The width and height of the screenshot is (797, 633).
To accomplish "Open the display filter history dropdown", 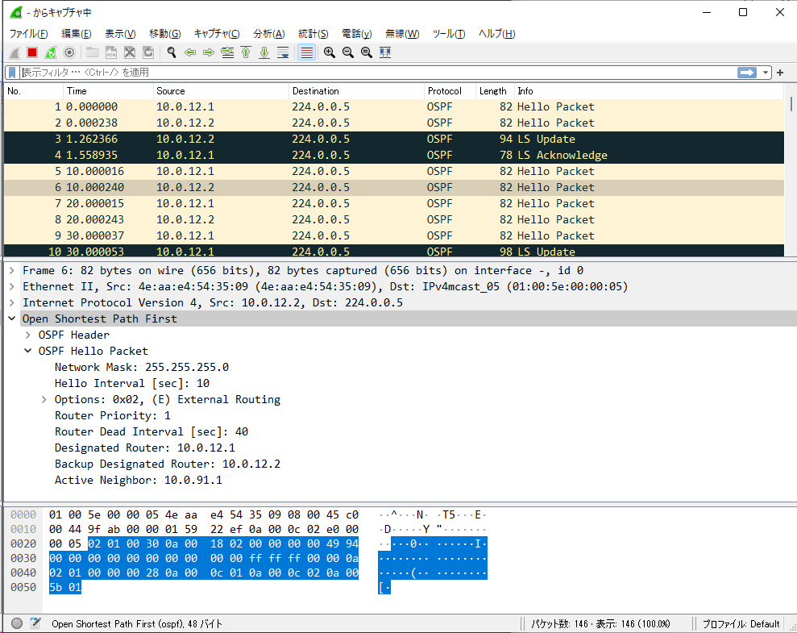I will [x=765, y=73].
